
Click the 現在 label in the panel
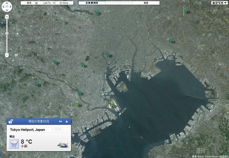click(12, 137)
